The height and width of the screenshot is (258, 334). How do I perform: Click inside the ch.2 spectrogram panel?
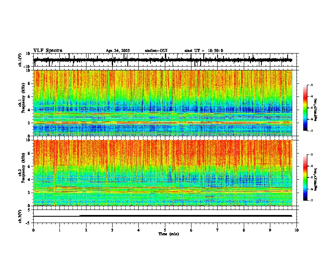pyautogui.click(x=163, y=173)
